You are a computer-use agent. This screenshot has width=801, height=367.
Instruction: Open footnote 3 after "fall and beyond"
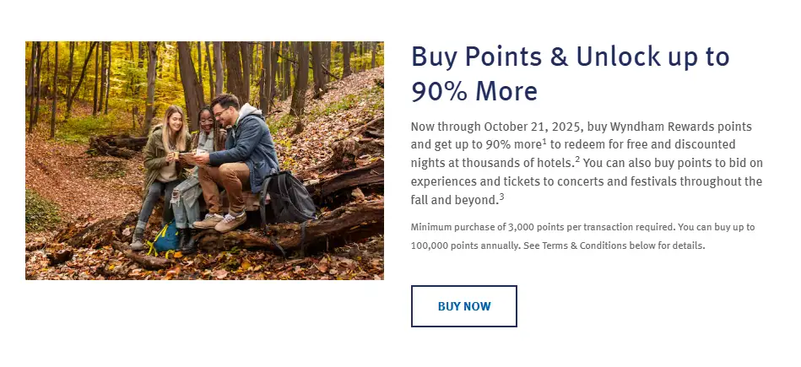pos(501,197)
